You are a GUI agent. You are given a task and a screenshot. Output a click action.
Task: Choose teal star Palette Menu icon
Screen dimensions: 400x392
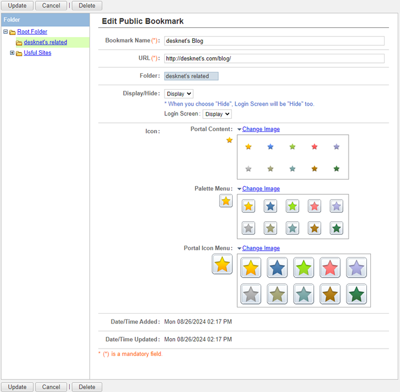(x=293, y=228)
